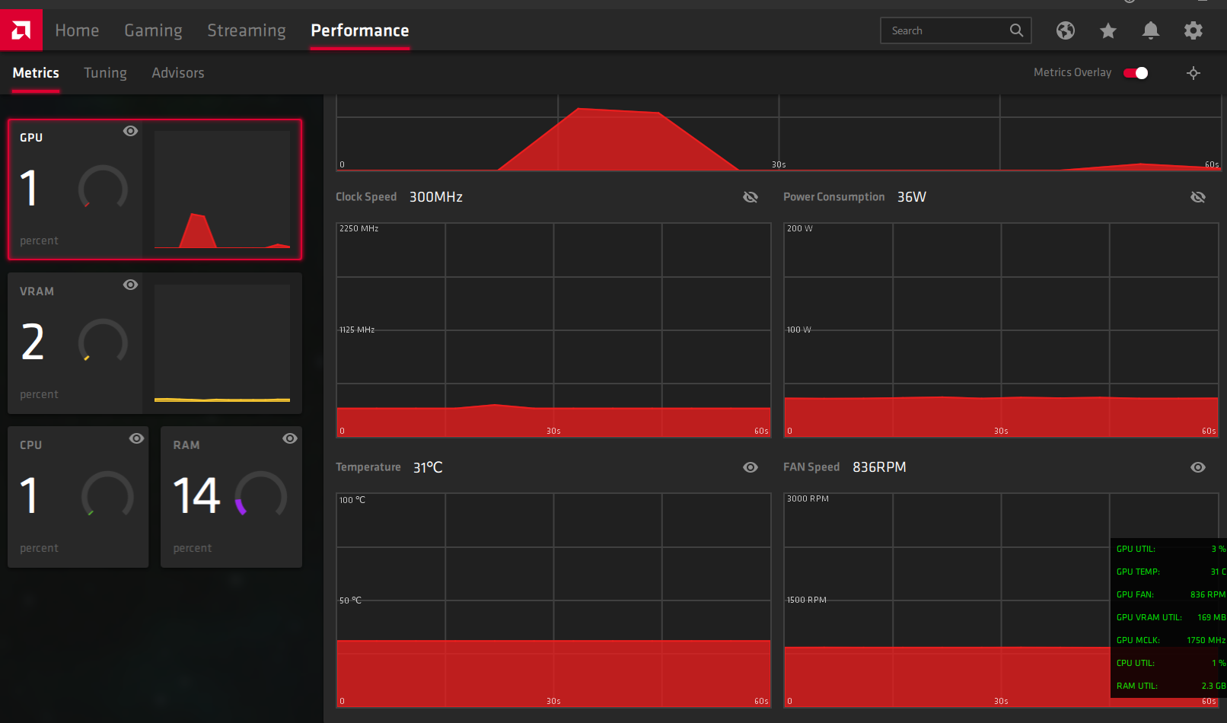
Task: Open the Streaming tab
Action: point(247,30)
